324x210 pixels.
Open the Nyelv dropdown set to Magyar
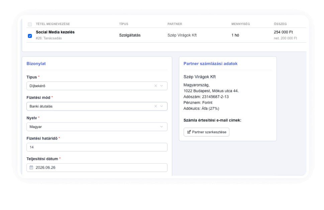tap(97, 127)
